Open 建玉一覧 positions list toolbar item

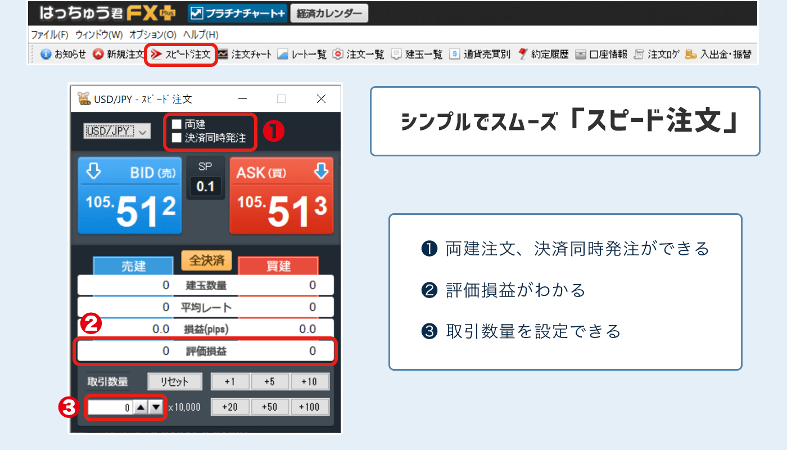pos(417,55)
